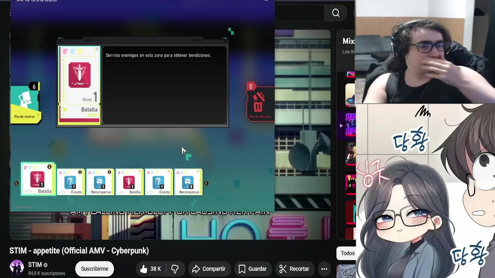Click the Q previous-card key hint

coord(16,183)
